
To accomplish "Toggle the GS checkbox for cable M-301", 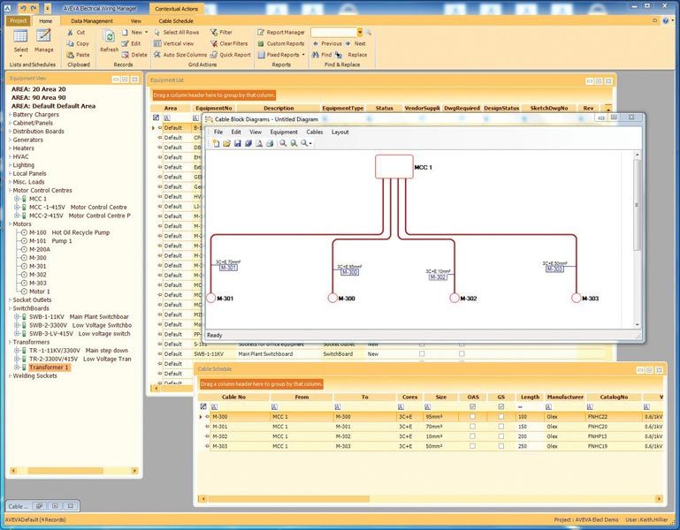I will tap(500, 426).
